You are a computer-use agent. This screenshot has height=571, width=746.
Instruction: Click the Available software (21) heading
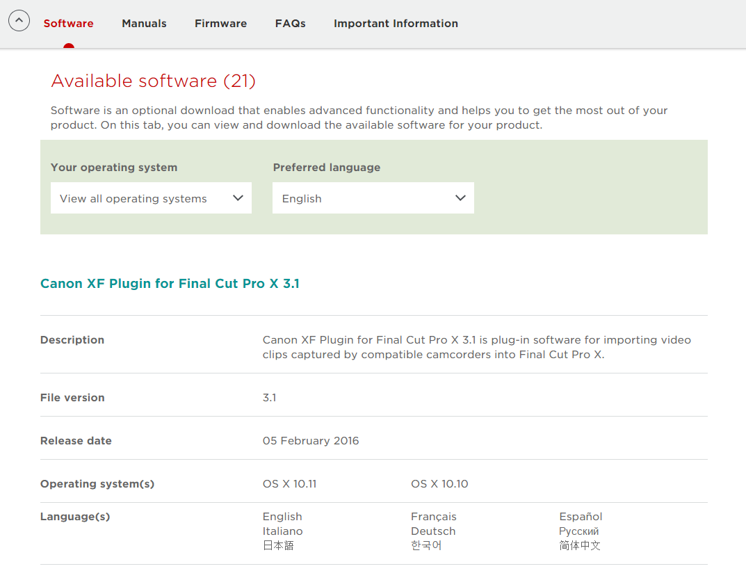[153, 81]
